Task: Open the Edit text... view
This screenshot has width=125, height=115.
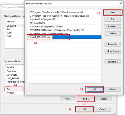Action: pos(113,62)
